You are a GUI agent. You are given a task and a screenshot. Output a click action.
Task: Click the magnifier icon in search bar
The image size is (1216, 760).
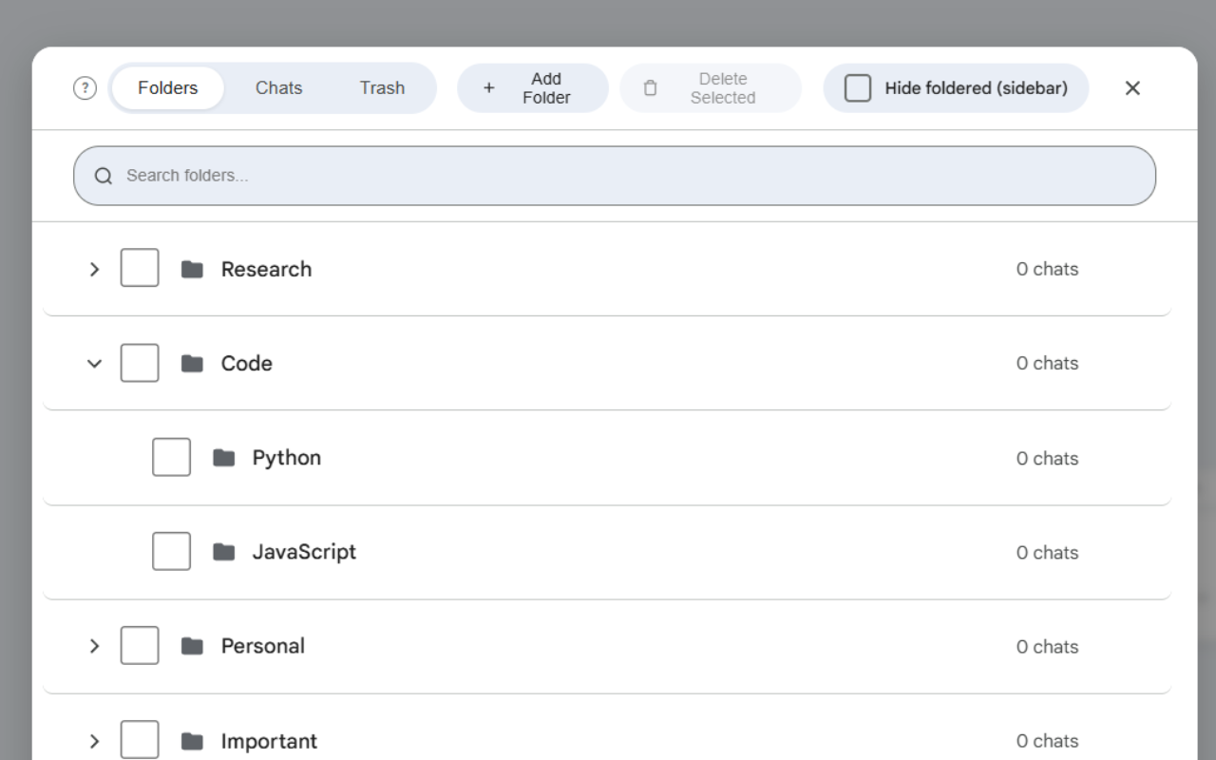pyautogui.click(x=104, y=176)
